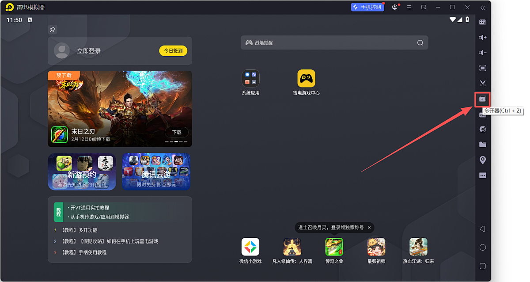Image resolution: width=530 pixels, height=282 pixels.
Task: Click the 下载 button on 末日之刃 banner
Action: pos(177,132)
